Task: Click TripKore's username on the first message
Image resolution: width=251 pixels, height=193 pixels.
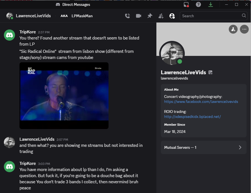Action: [28, 32]
